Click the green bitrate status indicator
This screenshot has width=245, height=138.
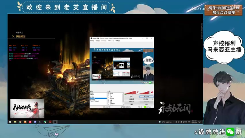click(145, 107)
